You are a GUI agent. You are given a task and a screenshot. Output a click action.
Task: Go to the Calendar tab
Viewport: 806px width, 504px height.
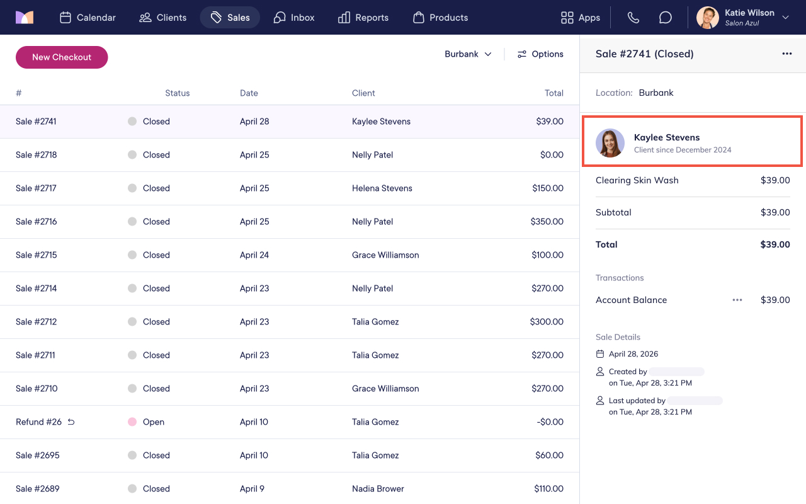(x=88, y=18)
